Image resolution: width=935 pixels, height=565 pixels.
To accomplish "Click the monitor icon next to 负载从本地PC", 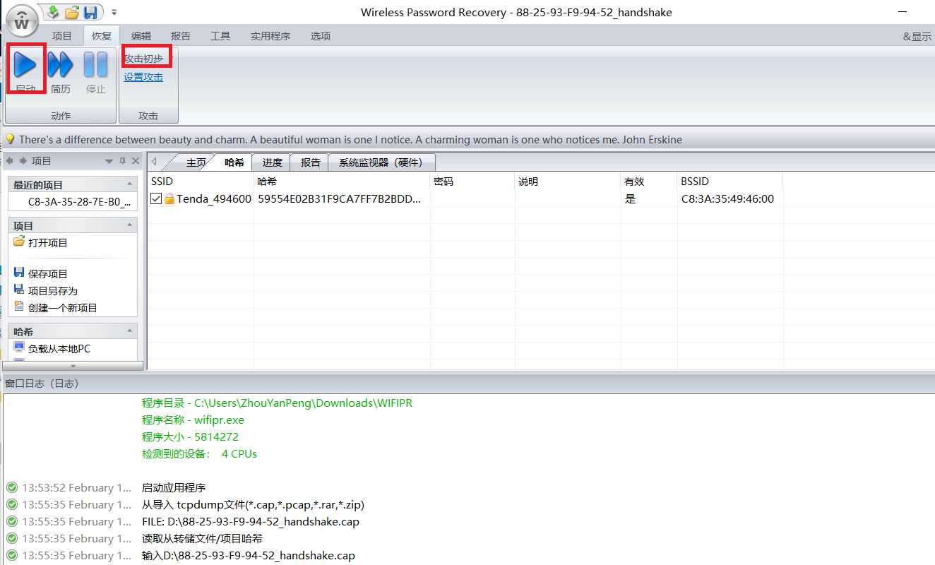I will (x=19, y=347).
